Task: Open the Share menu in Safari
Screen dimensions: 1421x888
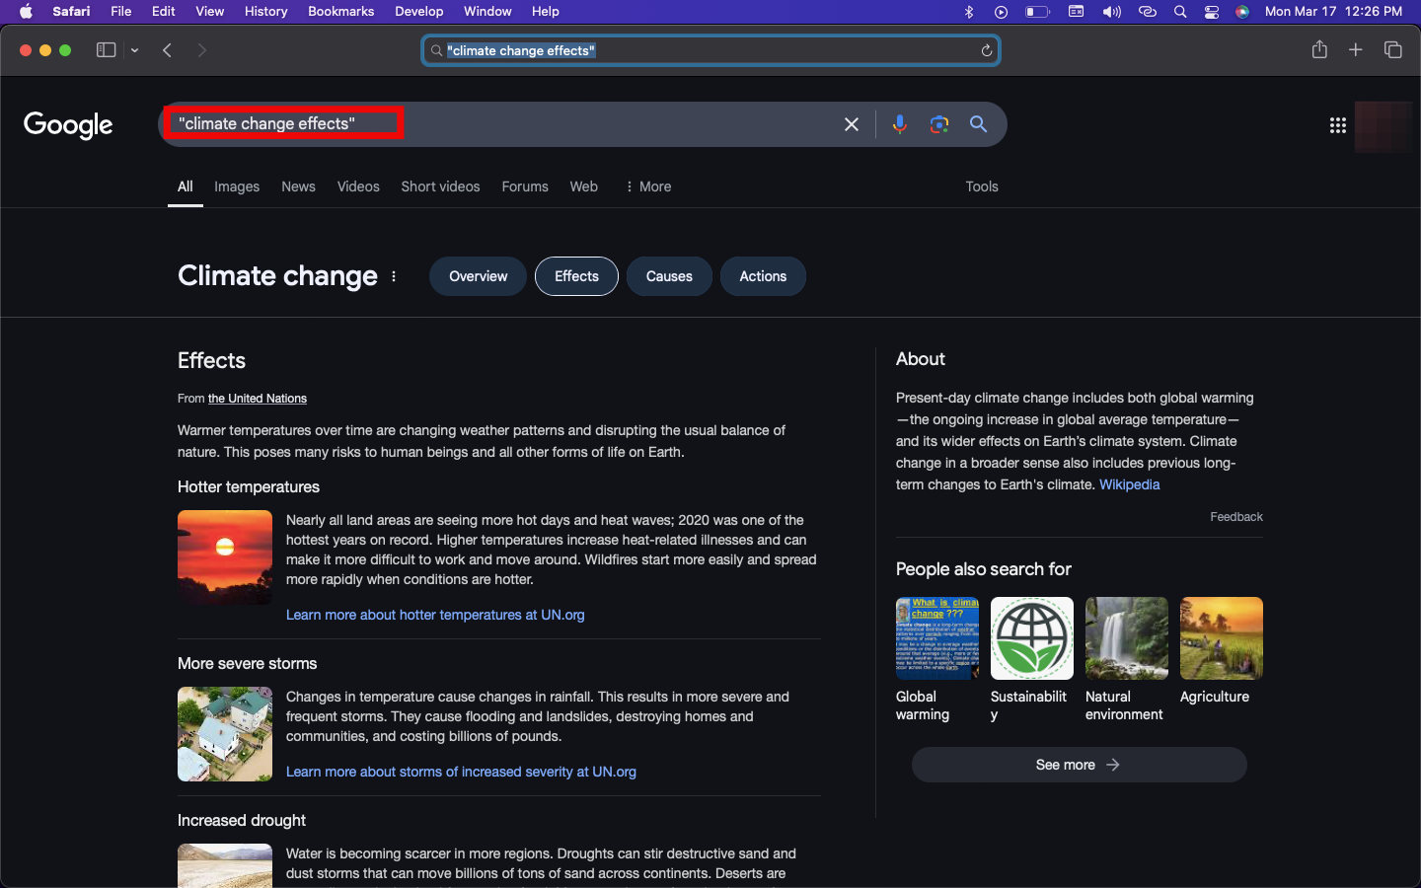Action: tap(1319, 49)
